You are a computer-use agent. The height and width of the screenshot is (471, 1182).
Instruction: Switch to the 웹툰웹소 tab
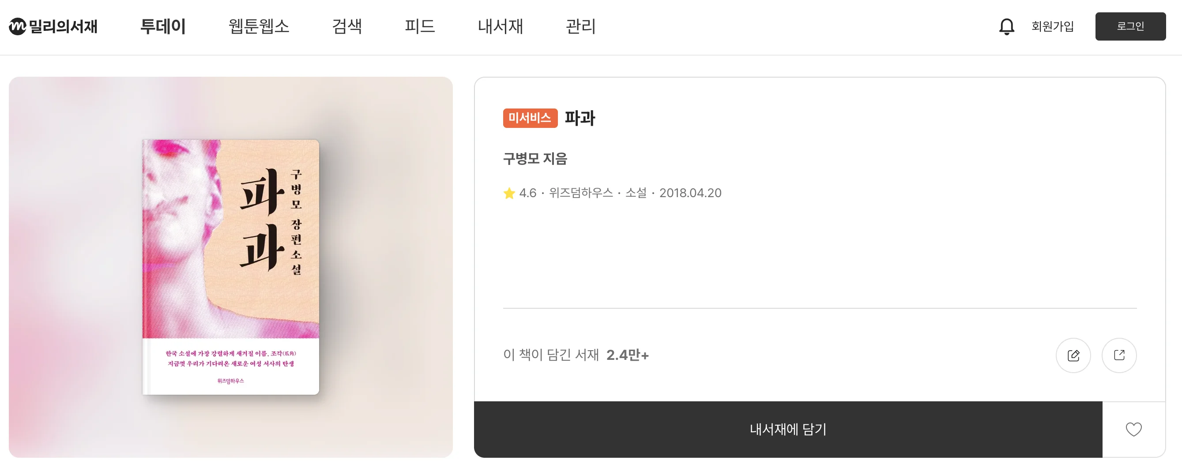point(258,26)
